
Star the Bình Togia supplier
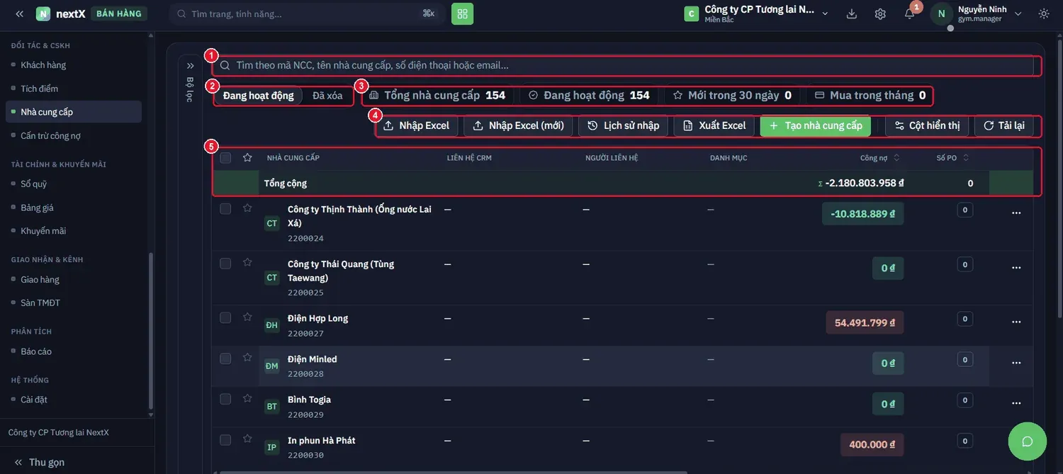click(x=247, y=398)
